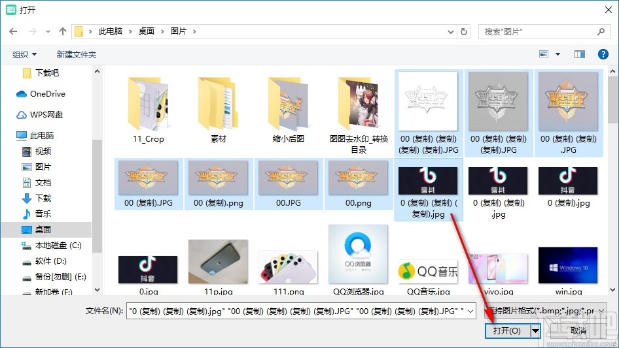Click the search magnifier icon
619x348 pixels.
[x=601, y=31]
